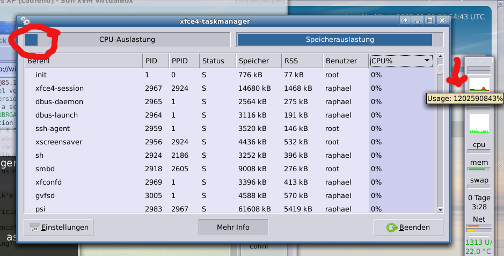Roll up the window with the arrow button

(x=406, y=21)
